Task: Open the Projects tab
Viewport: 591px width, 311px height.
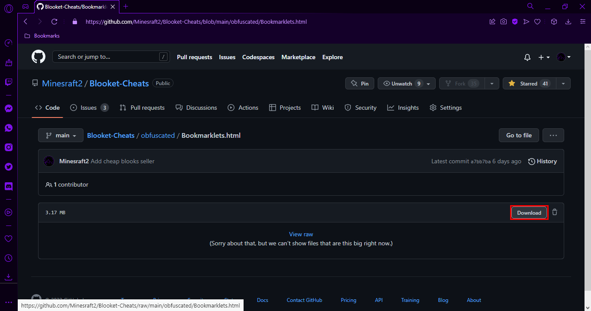Action: (x=285, y=108)
